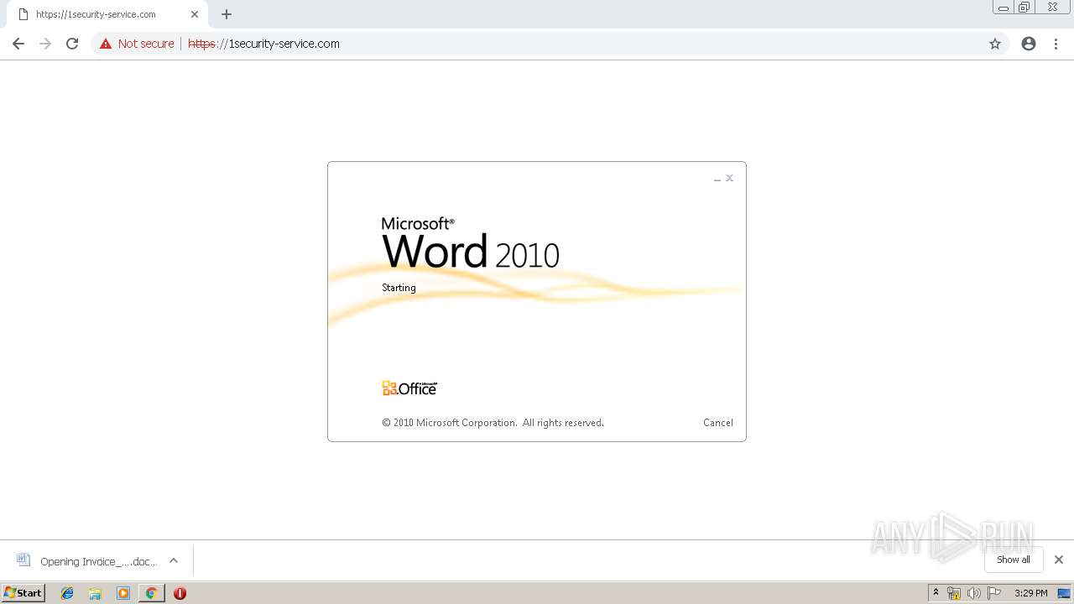Screen dimensions: 1074x604
Task: Open a new browser tab
Action: click(227, 14)
